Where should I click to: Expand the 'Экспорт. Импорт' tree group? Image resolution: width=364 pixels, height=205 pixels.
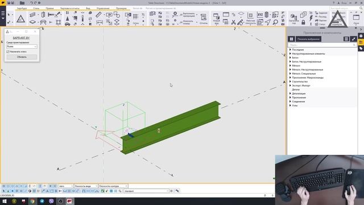point(290,85)
